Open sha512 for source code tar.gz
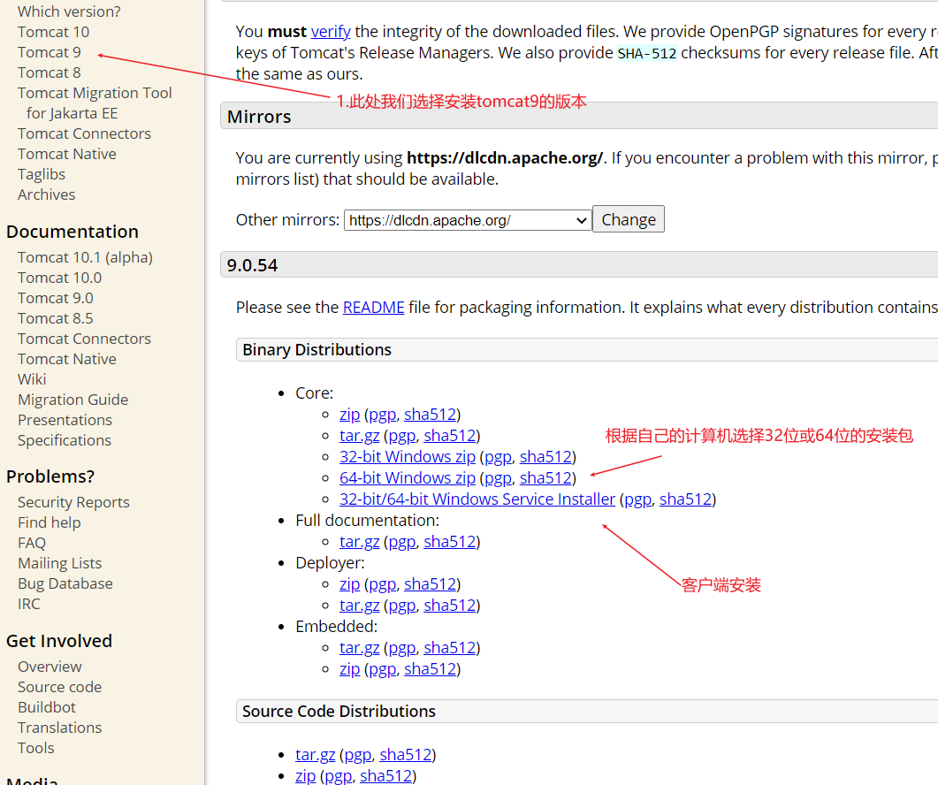The height and width of the screenshot is (785, 938). [406, 754]
